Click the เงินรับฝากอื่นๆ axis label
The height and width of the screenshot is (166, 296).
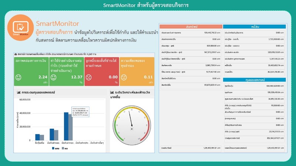point(97,143)
